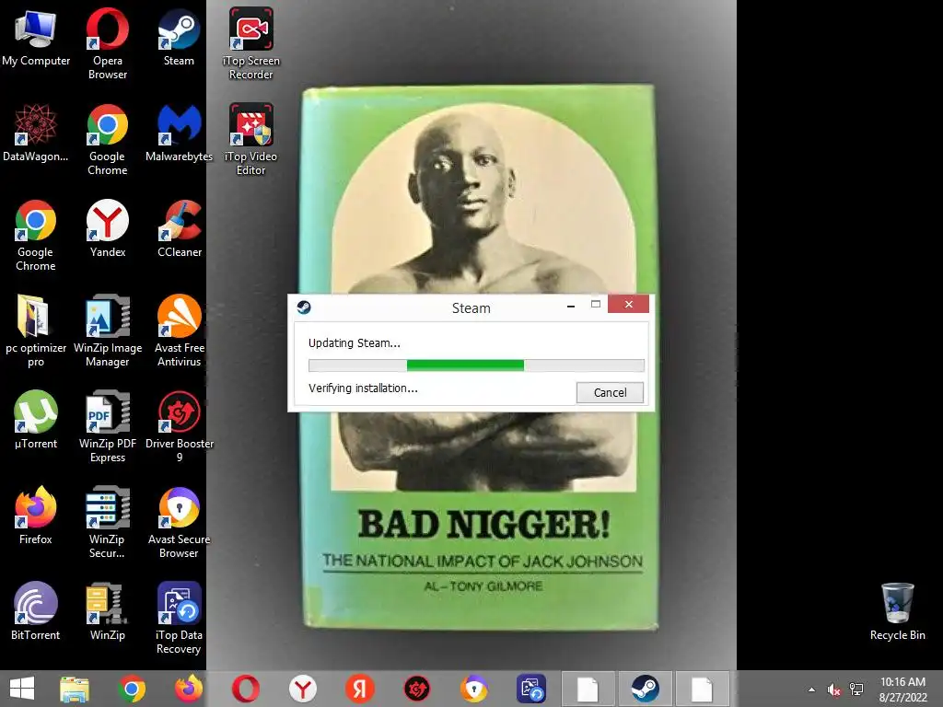
Task: Open the white Y Yandex taskbar icon
Action: pyautogui.click(x=302, y=689)
